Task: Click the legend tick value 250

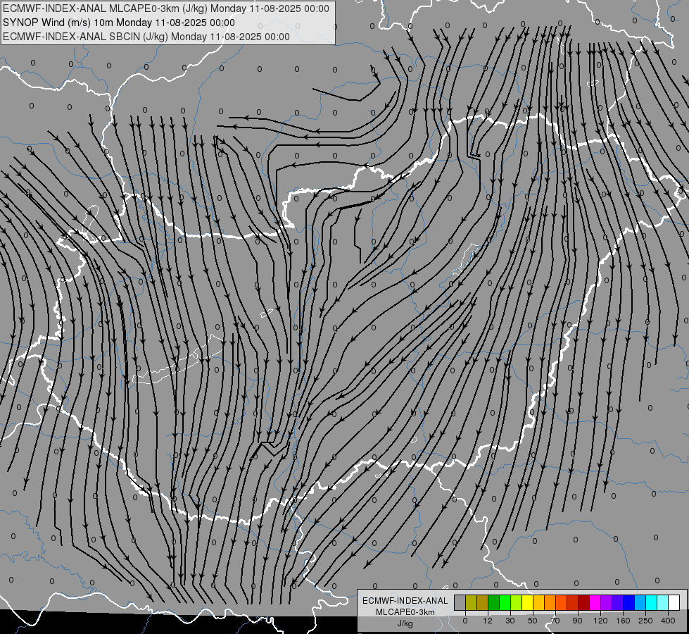Action: coord(645,621)
